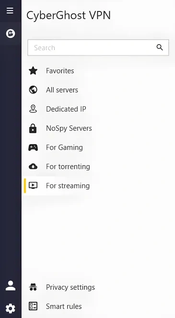Select the Favorites label
This screenshot has width=175, height=318.
pos(60,71)
